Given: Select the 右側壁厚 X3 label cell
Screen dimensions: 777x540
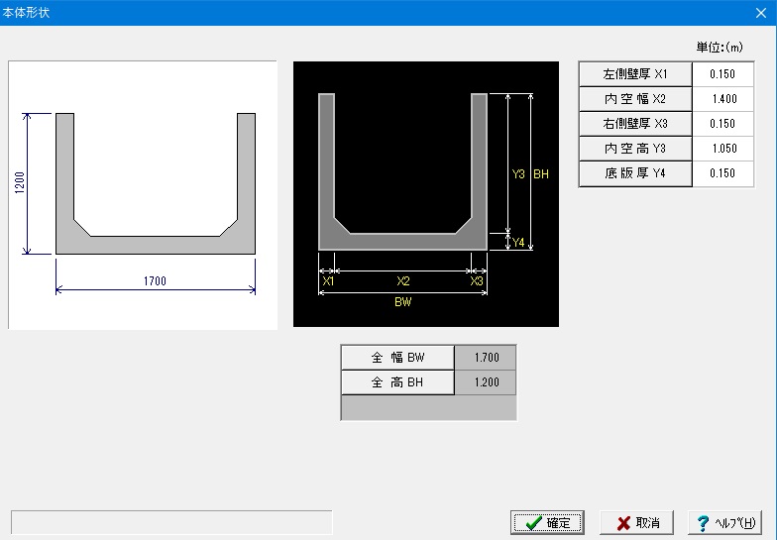Looking at the screenshot, I should [x=635, y=124].
